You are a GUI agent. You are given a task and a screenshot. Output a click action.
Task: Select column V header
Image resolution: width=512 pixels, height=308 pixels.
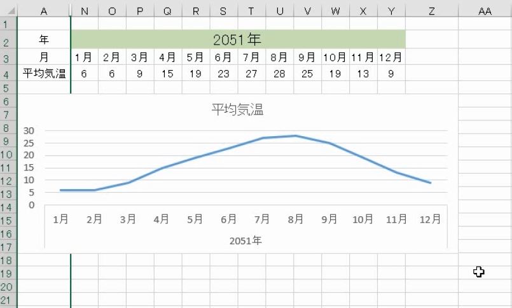pyautogui.click(x=308, y=11)
